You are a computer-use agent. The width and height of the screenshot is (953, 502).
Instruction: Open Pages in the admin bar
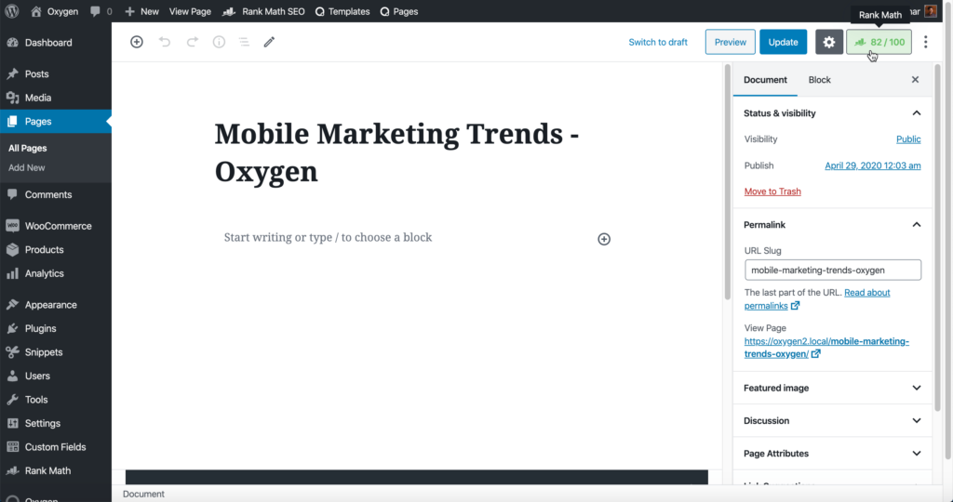398,11
